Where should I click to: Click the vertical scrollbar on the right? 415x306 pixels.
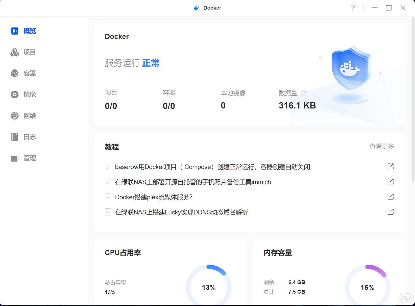(x=413, y=99)
